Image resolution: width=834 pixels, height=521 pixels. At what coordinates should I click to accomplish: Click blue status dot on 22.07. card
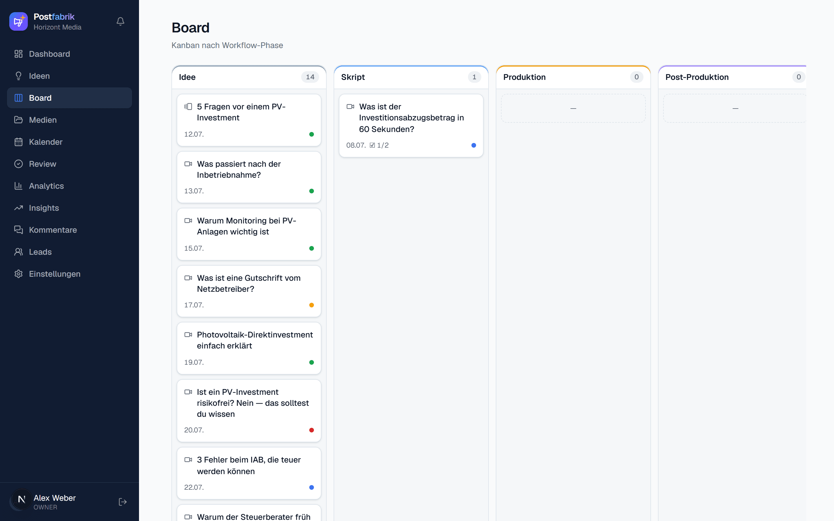click(312, 487)
